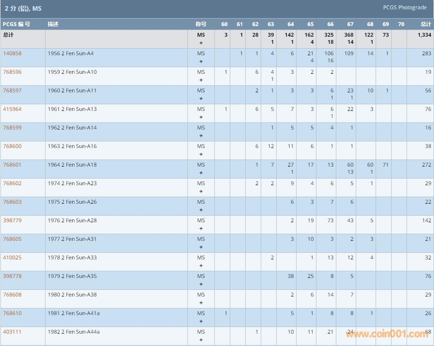Open PCGS number 768601 for 1964 coin
The image size is (434, 346).
pyautogui.click(x=12, y=165)
